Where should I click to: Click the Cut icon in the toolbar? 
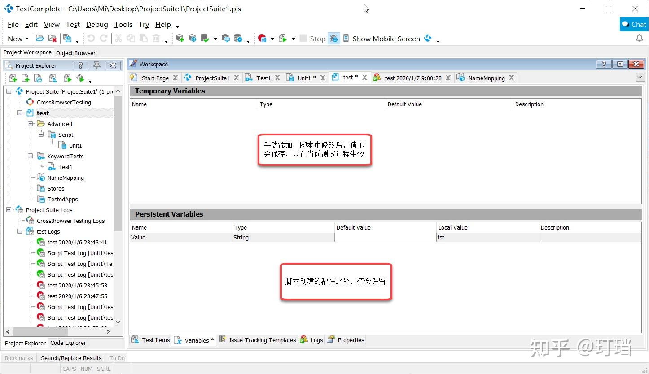118,39
